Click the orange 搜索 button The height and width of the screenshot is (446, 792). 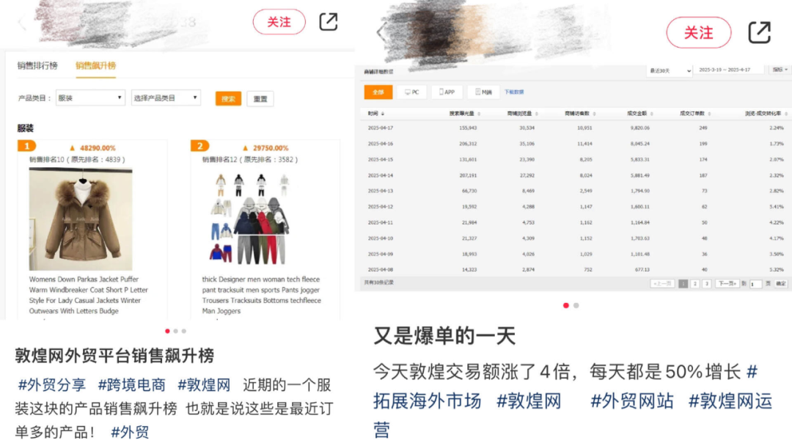pos(228,98)
